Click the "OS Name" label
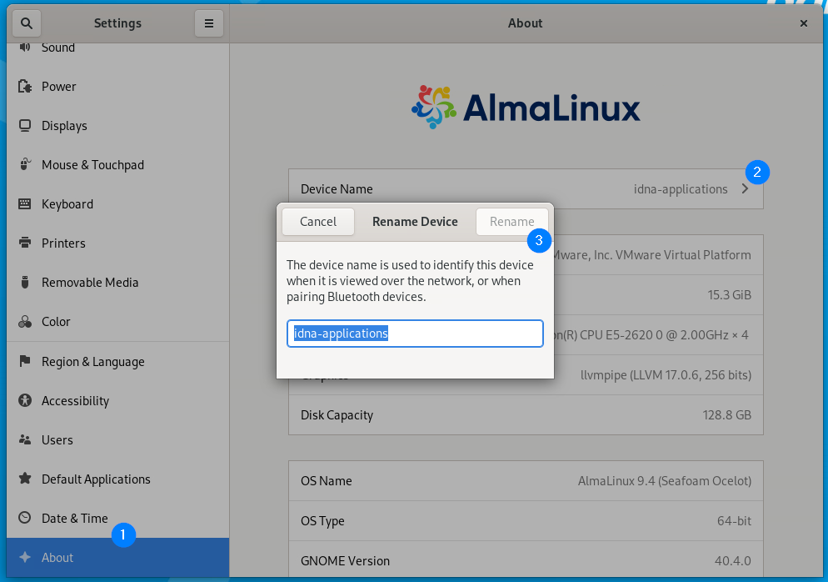Image resolution: width=828 pixels, height=582 pixels. 326,480
